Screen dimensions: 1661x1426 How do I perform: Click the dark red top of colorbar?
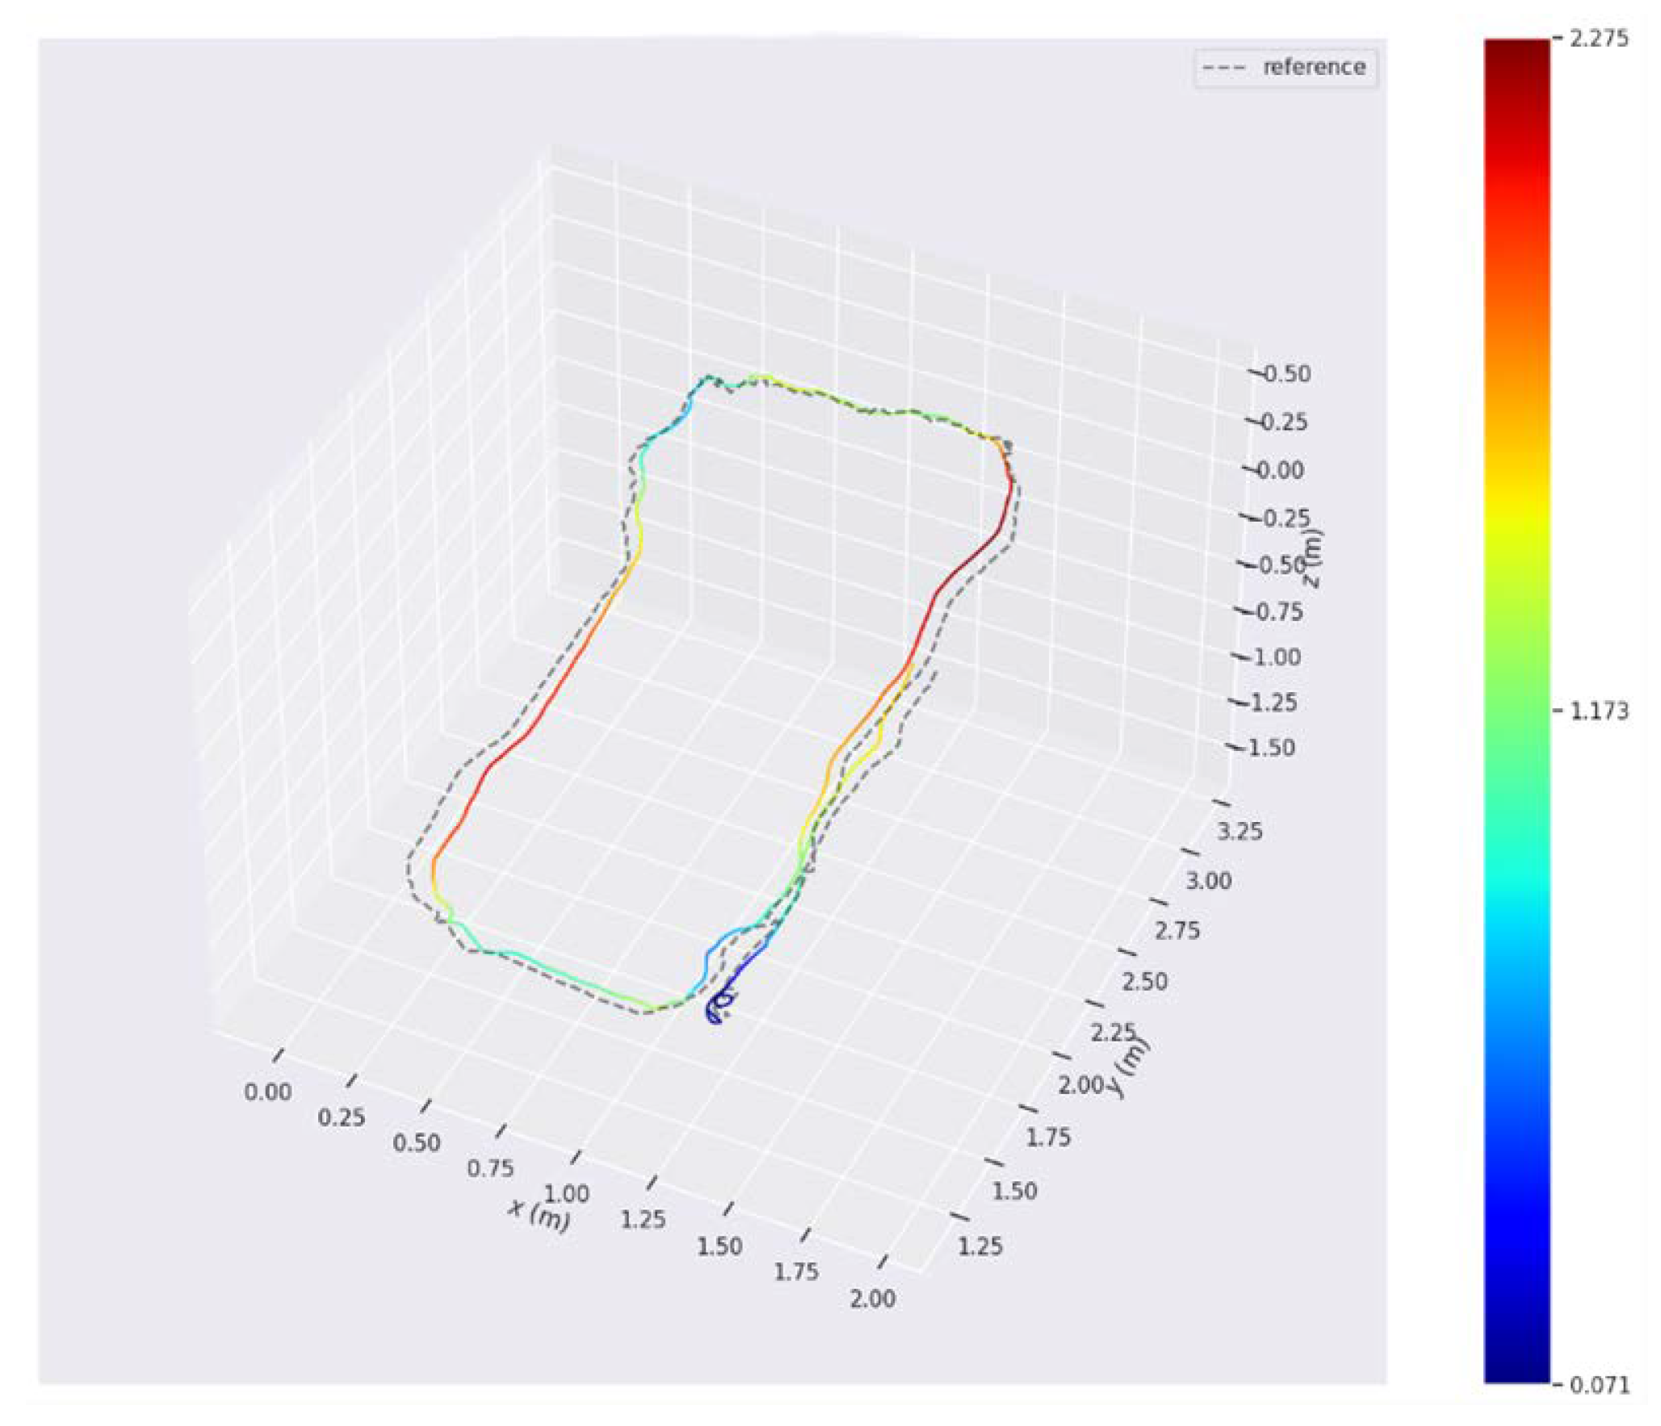[1516, 52]
